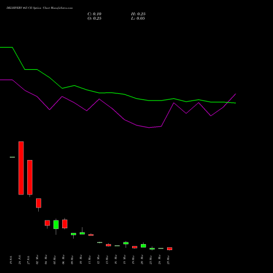This screenshot has width=273, height=273.
Task: Select the high value H: 0.25
Action: pyautogui.click(x=138, y=14)
